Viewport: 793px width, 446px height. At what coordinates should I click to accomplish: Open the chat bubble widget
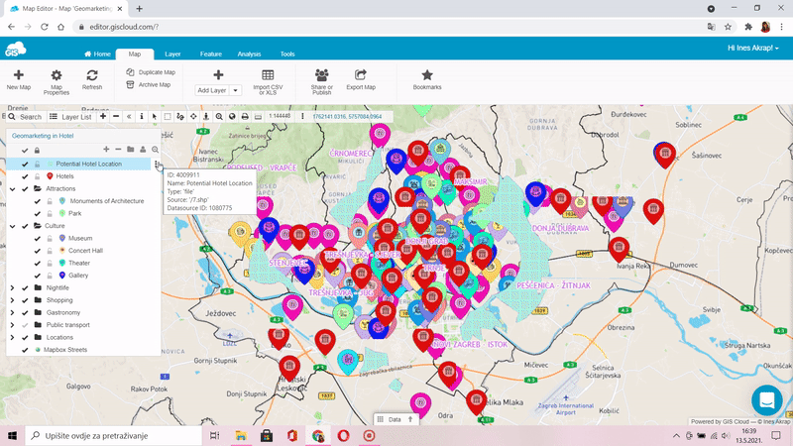[766, 399]
